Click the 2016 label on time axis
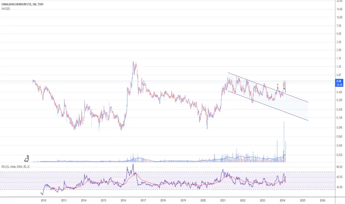Image resolution: width=345 pixels, height=204 pixels. pos(123,200)
